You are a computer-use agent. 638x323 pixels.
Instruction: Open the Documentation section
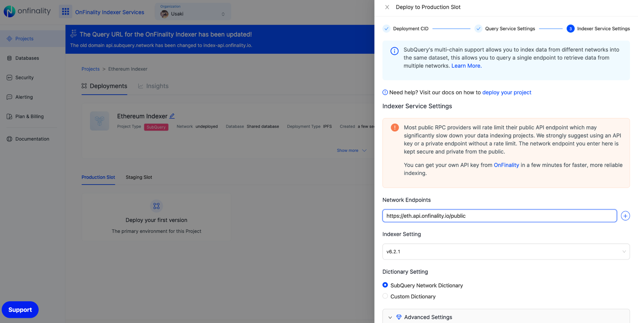32,139
